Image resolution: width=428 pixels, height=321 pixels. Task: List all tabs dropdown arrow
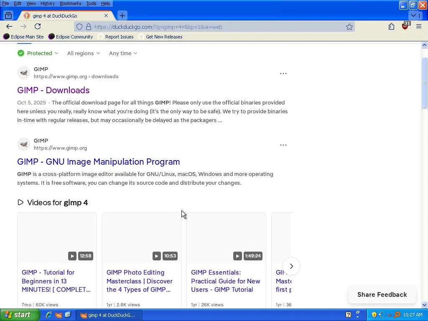coord(416,15)
